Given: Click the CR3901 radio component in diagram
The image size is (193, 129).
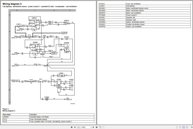Looking at the screenshot, I should click(59, 86).
